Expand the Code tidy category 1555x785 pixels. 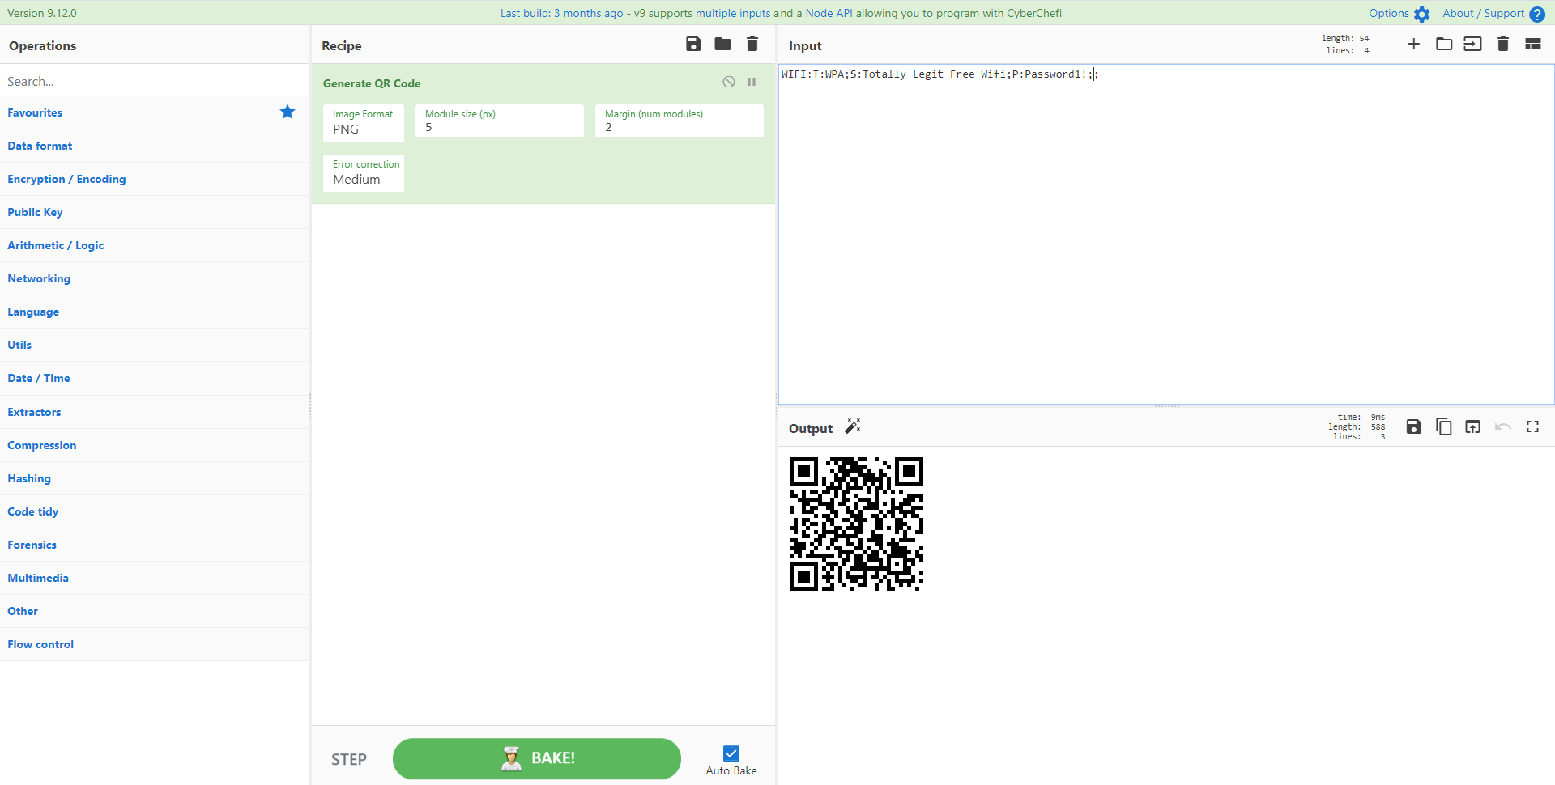point(154,511)
